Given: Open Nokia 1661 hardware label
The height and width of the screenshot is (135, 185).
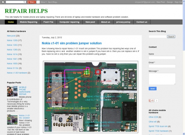Looking at the screenshot, I should click(12, 59).
